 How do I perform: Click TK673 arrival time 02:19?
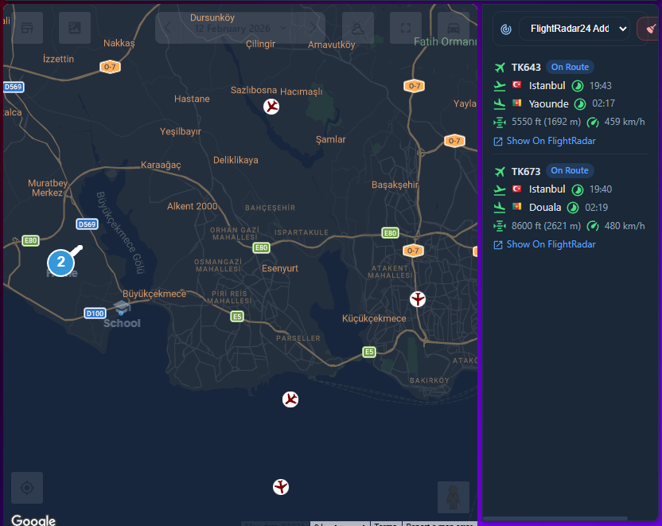(596, 207)
